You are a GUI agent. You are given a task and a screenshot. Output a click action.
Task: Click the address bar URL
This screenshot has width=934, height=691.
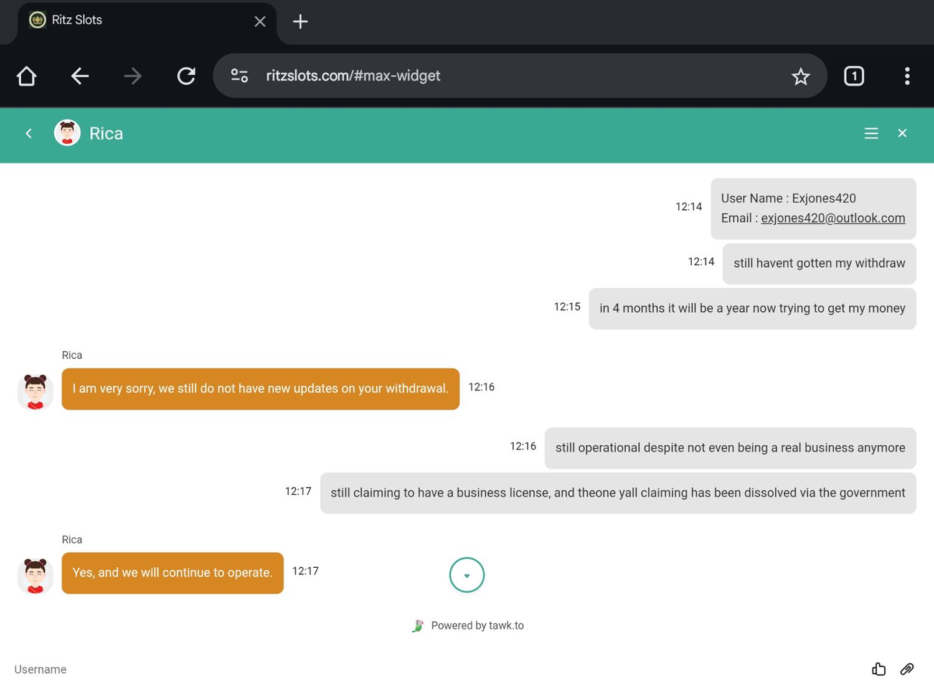pyautogui.click(x=353, y=76)
